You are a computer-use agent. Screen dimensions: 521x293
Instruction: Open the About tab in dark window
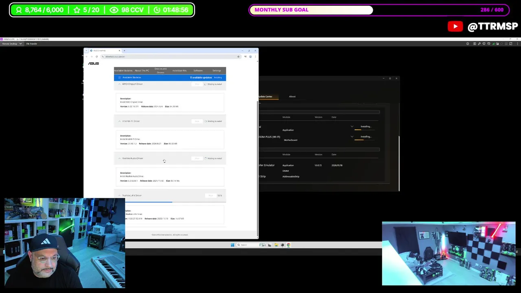pyautogui.click(x=292, y=96)
